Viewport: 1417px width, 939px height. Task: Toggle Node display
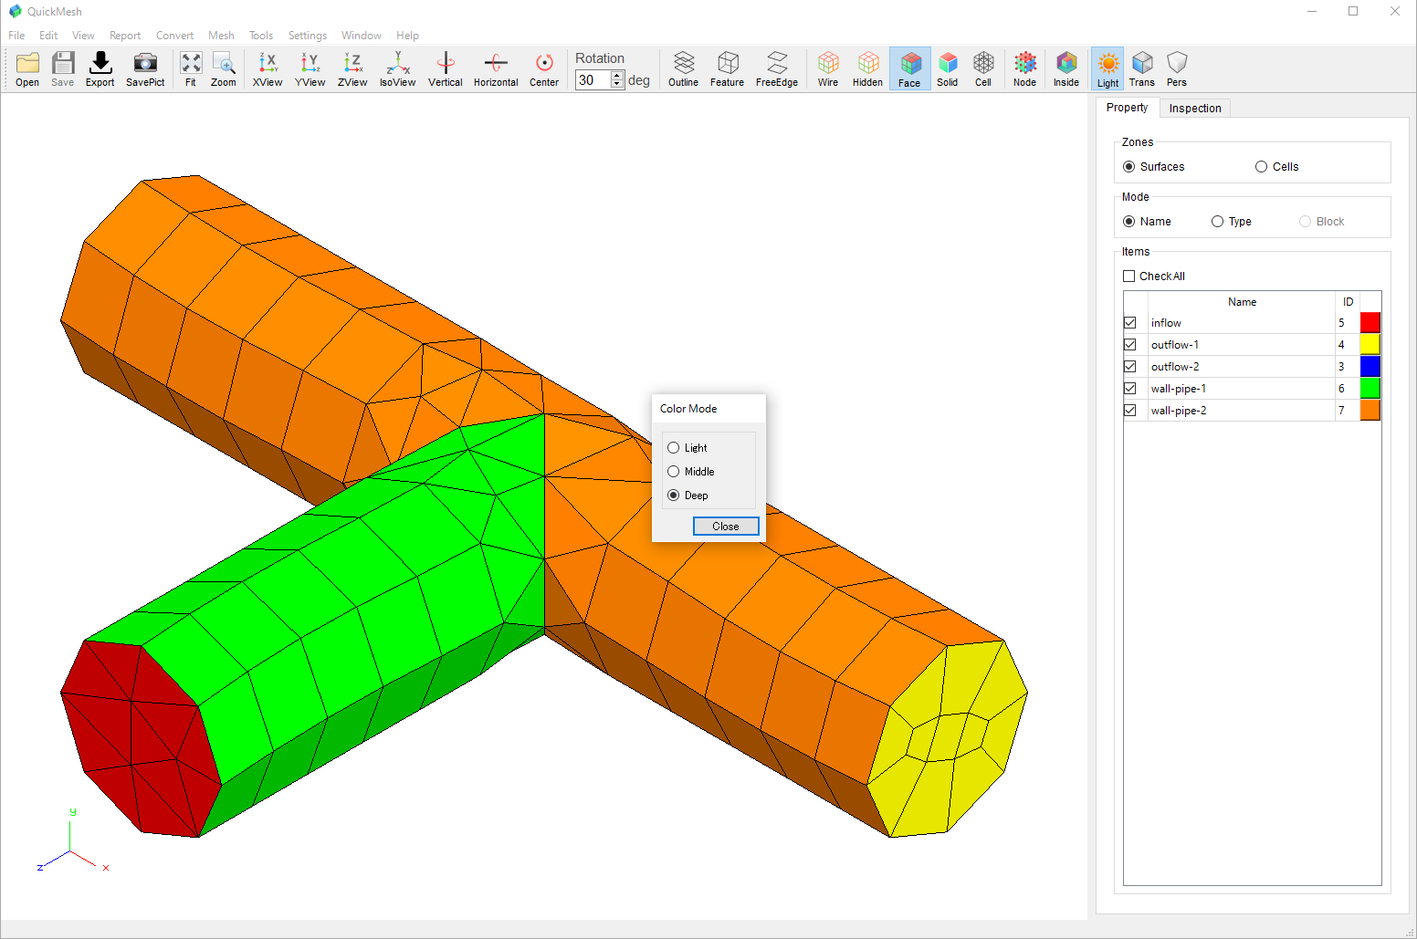point(1025,69)
